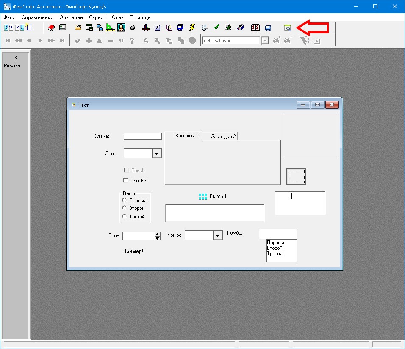
Task: Expand the Дроп dropdown list
Action: (157, 154)
